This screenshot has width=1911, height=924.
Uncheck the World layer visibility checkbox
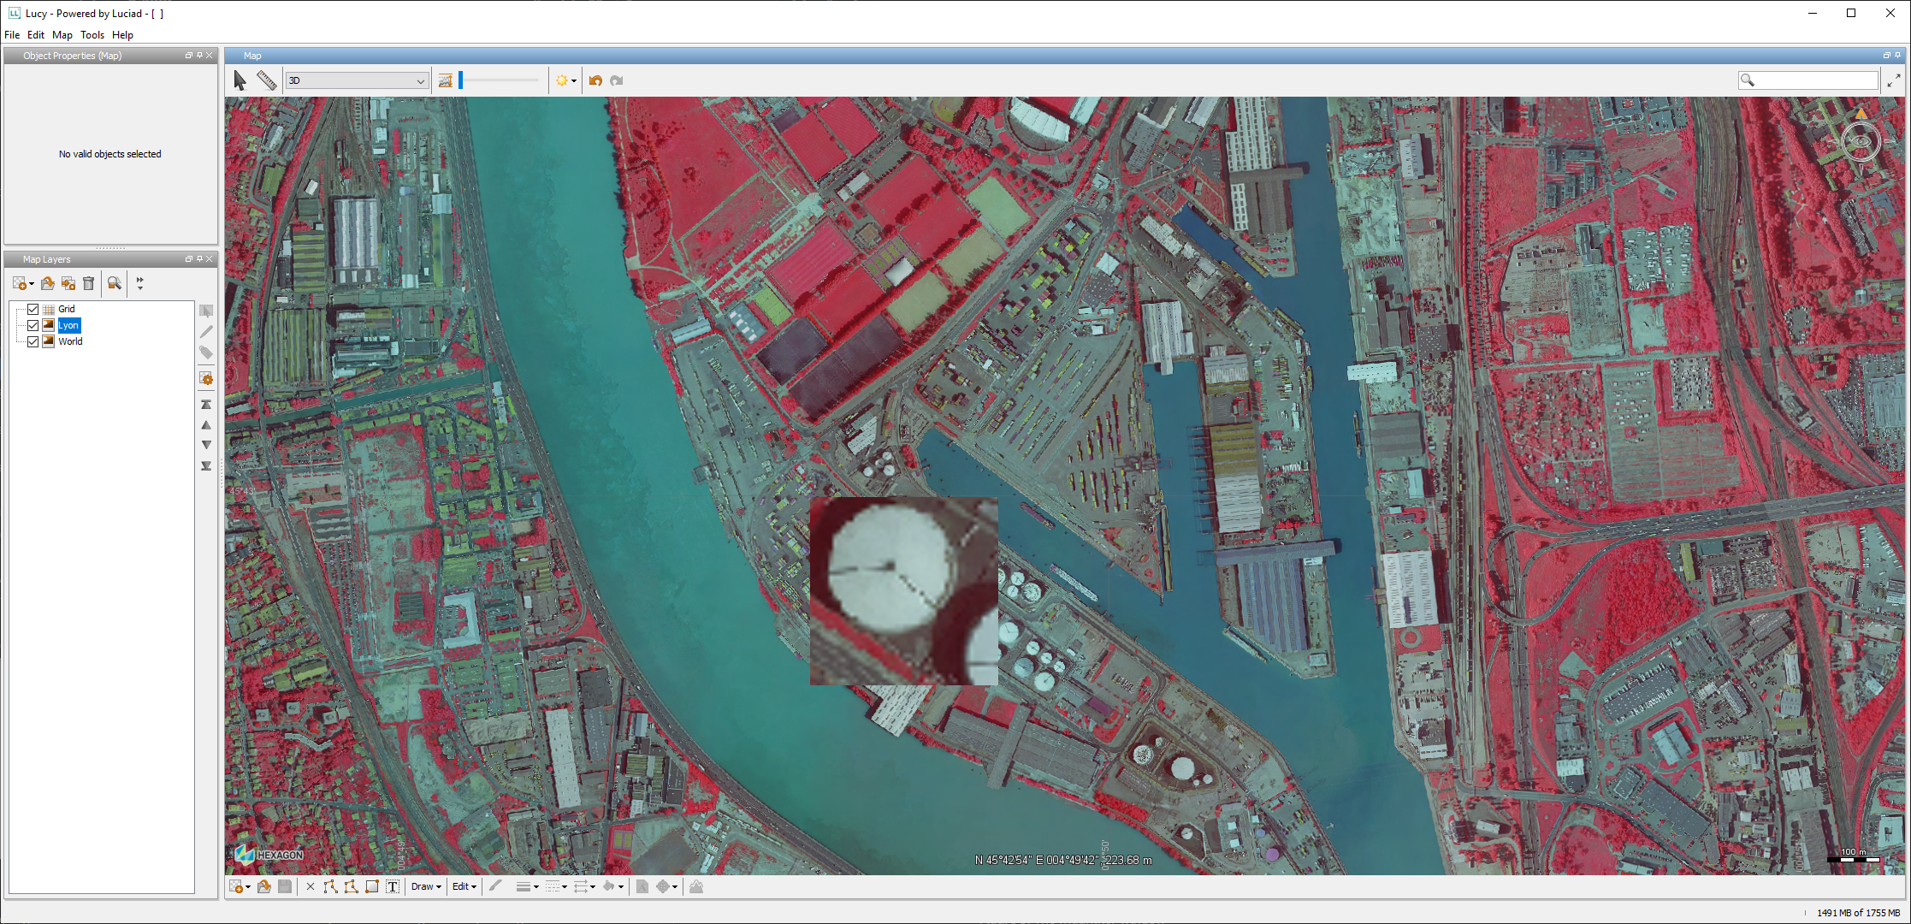[33, 341]
